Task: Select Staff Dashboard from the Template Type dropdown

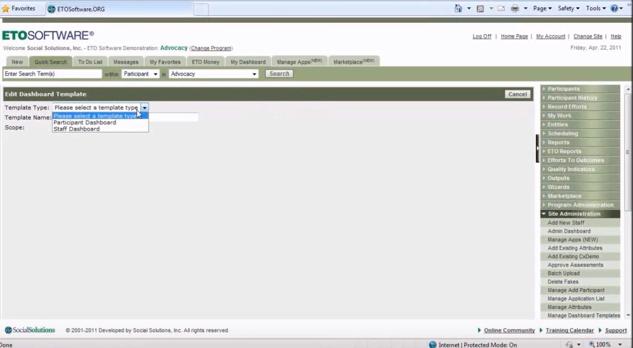Action: pyautogui.click(x=76, y=128)
